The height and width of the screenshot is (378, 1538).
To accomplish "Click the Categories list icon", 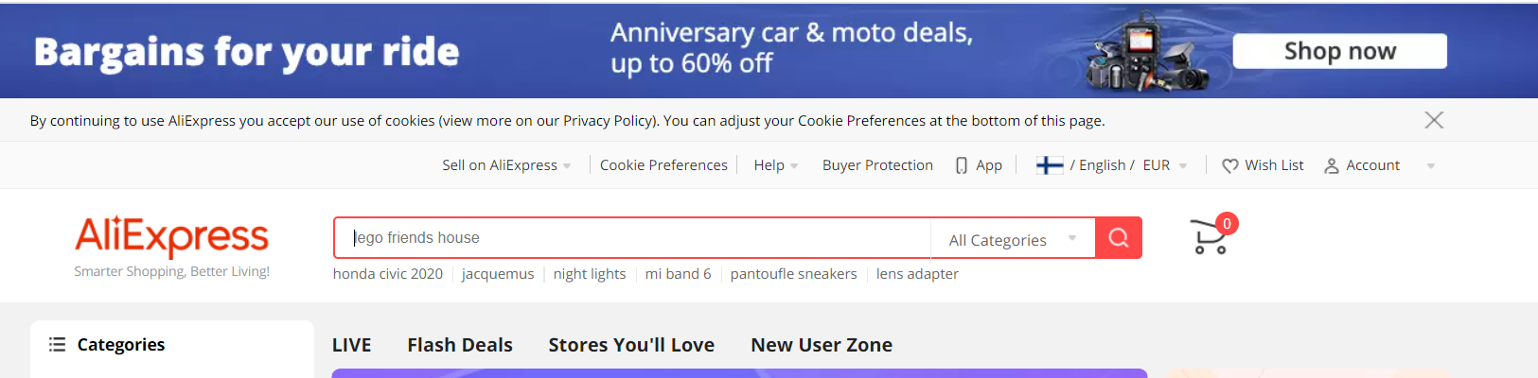I will pos(57,344).
